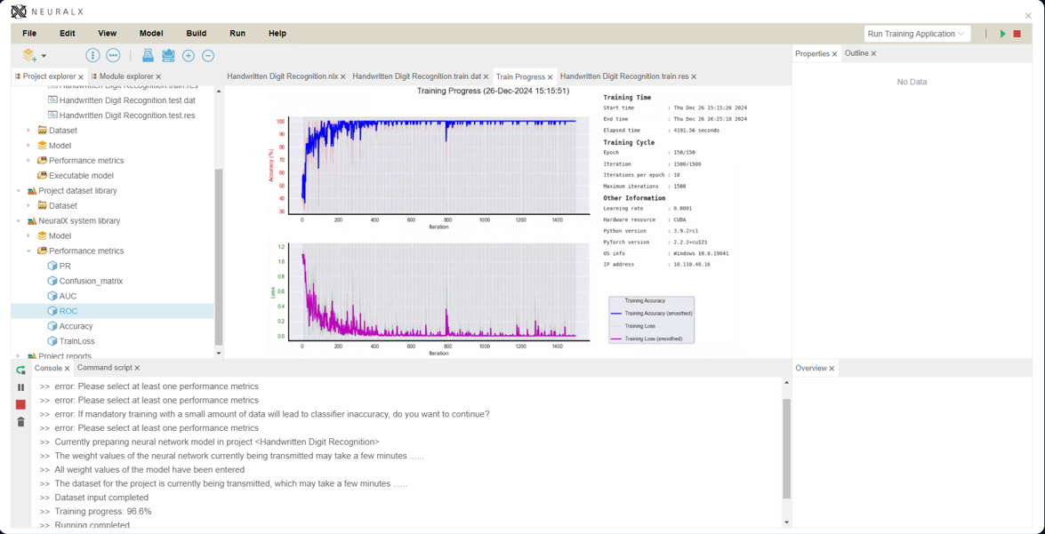Clear the console using the trash icon
This screenshot has width=1045, height=534.
coord(20,422)
